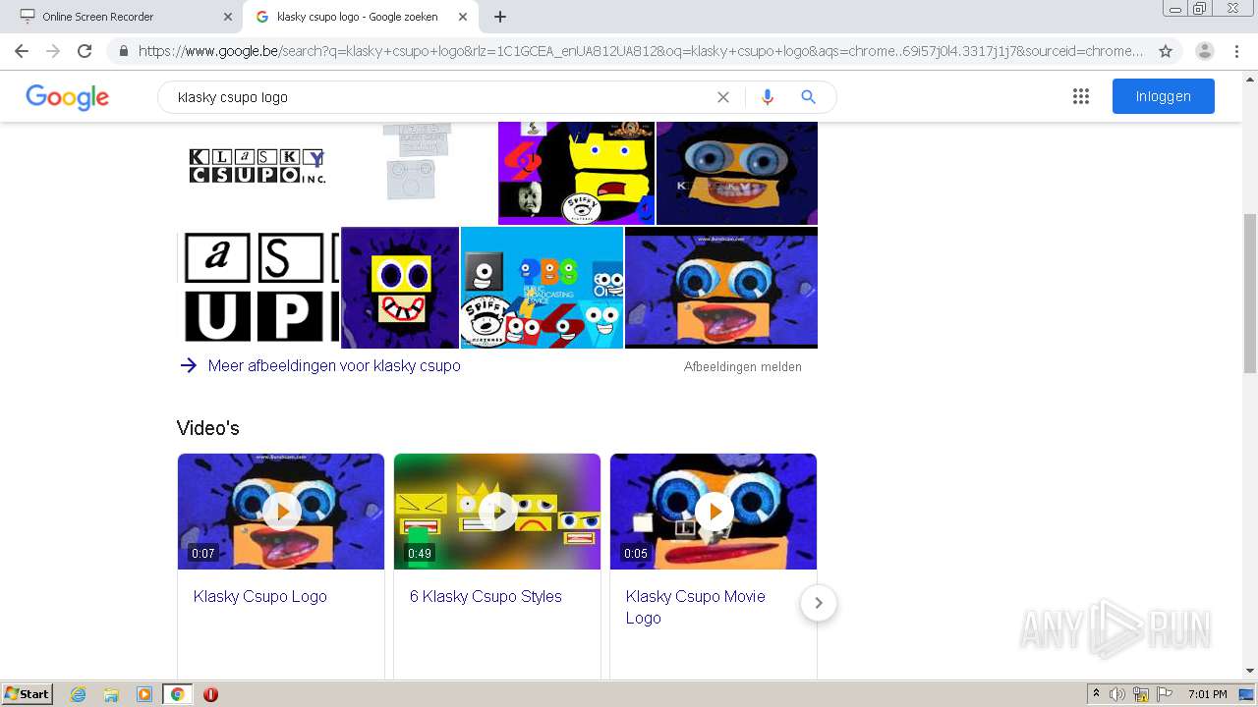Screen dimensions: 1258x707
Task: Open the system tray volume icon
Action: click(1117, 694)
